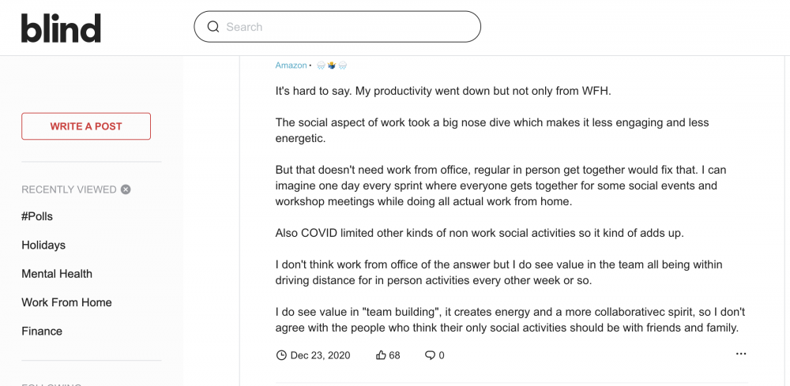
Task: Select Mental Health from recently viewed
Action: [57, 274]
